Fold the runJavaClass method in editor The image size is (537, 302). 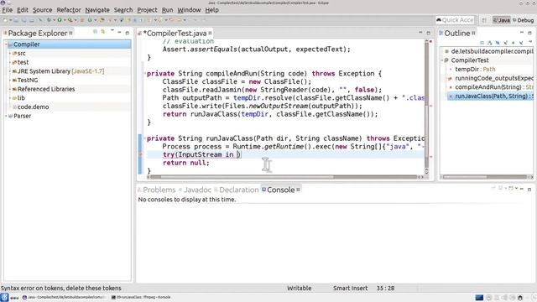[x=144, y=138]
